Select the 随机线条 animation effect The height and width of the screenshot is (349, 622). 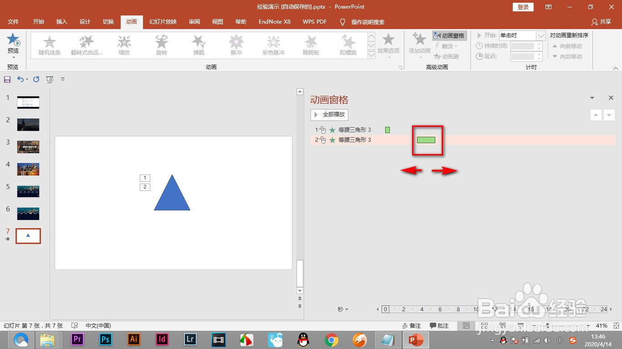click(x=50, y=45)
